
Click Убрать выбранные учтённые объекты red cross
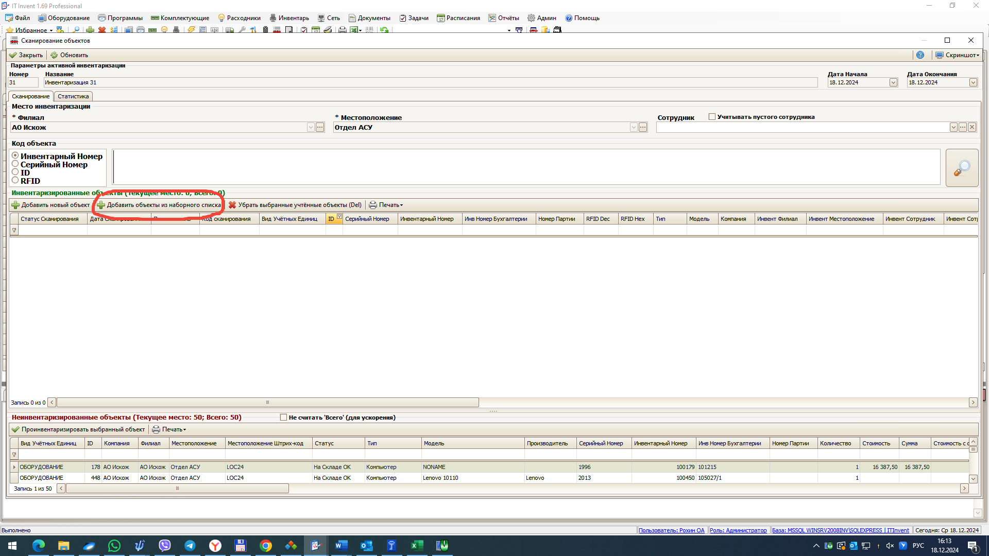[x=232, y=205]
